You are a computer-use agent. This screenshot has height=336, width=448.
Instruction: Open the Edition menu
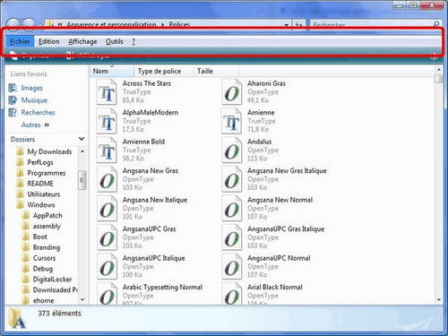pos(49,41)
